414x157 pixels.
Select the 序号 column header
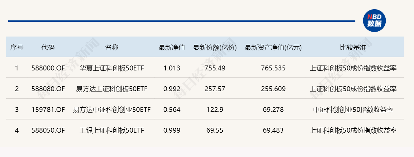[x=16, y=47]
